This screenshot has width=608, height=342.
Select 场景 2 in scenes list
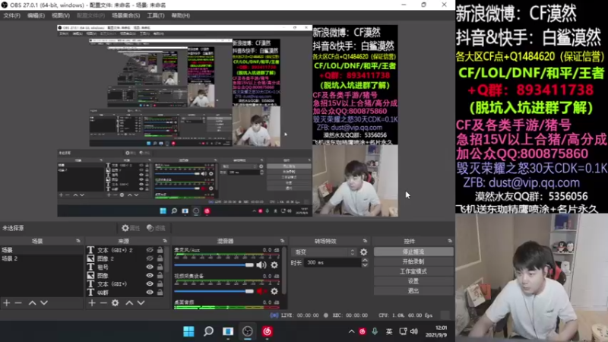pos(10,258)
